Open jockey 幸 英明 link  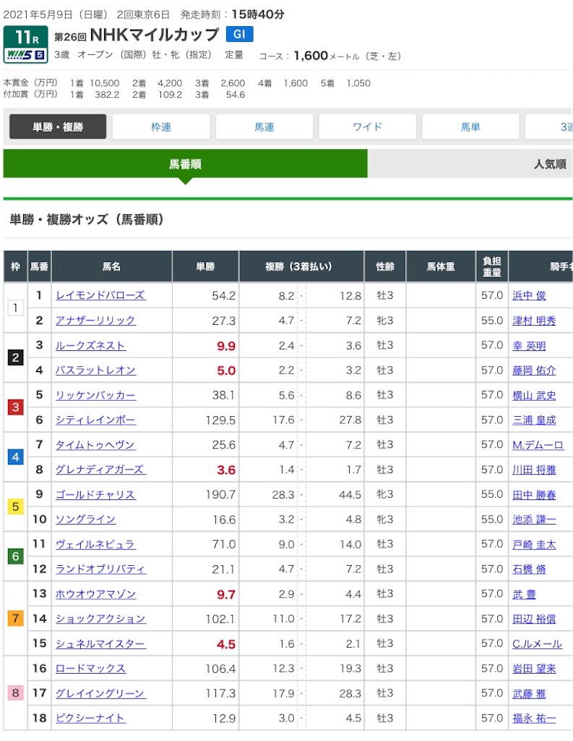(529, 345)
